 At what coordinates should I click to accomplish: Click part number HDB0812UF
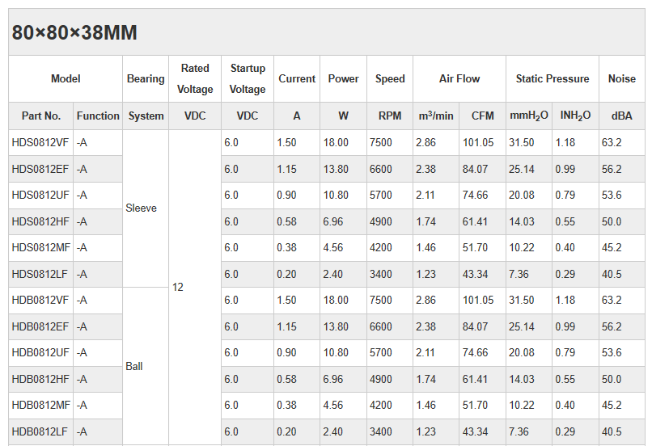40,353
